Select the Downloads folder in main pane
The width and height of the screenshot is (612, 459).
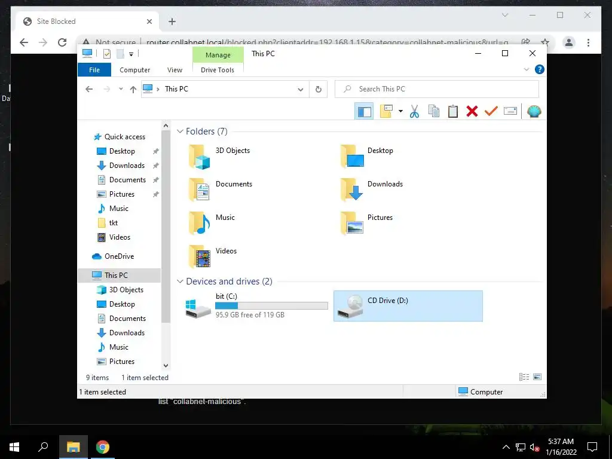coord(371,189)
